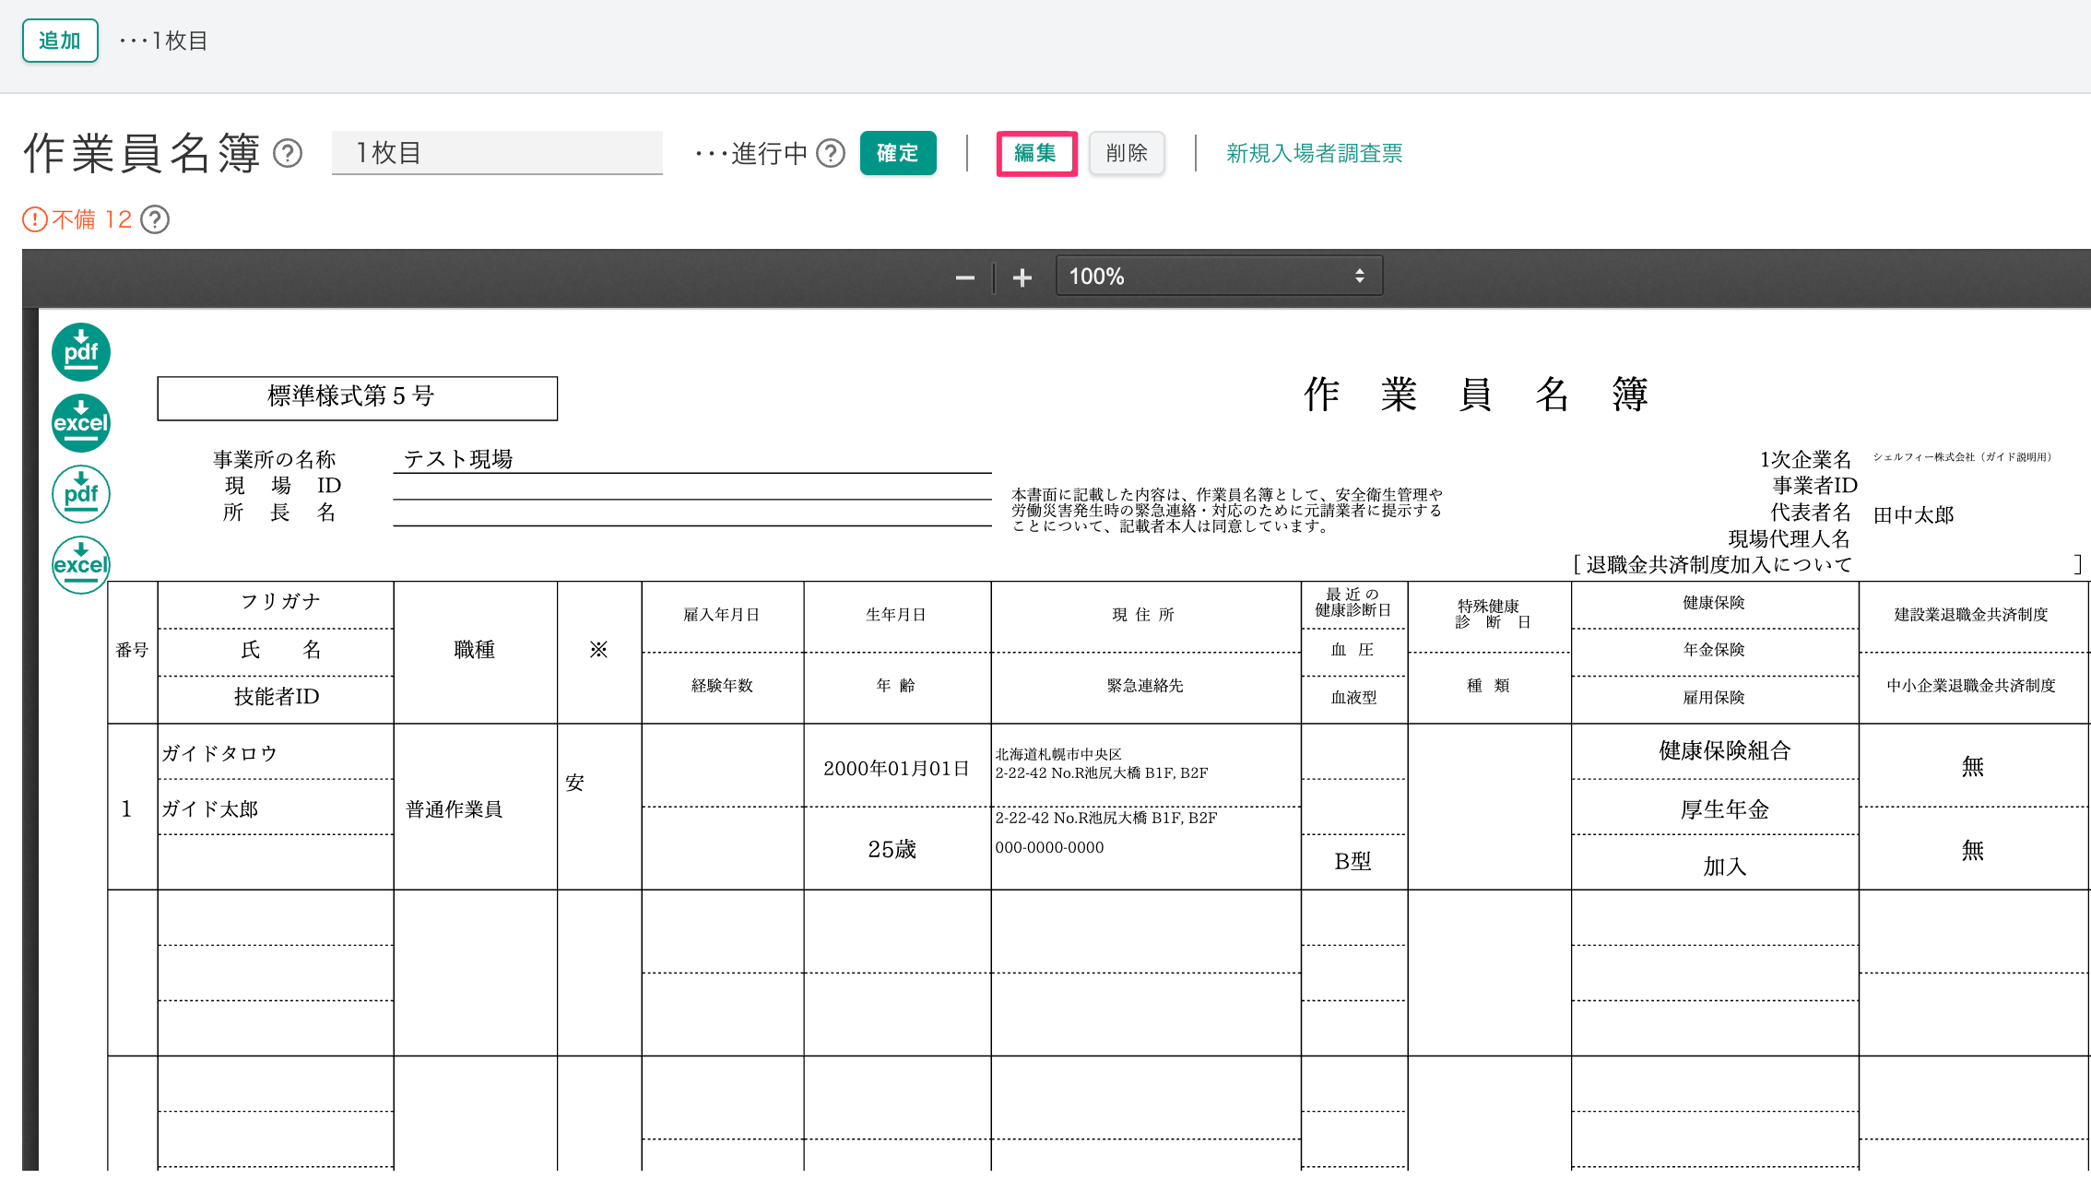Click the 不備 12 count text
Image resolution: width=2091 pixels, height=1191 pixels.
[92, 219]
